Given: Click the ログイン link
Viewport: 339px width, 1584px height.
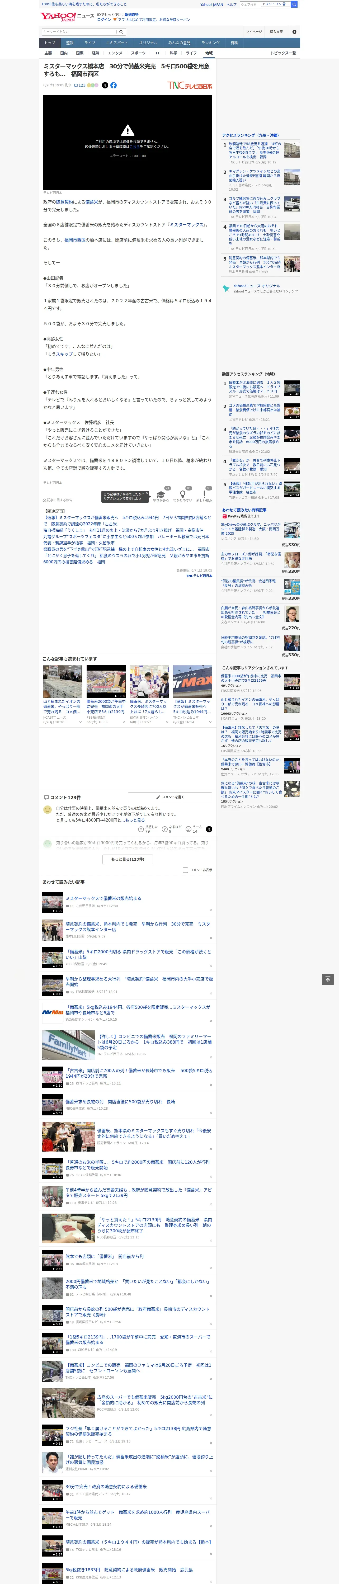Looking at the screenshot, I should point(104,20).
